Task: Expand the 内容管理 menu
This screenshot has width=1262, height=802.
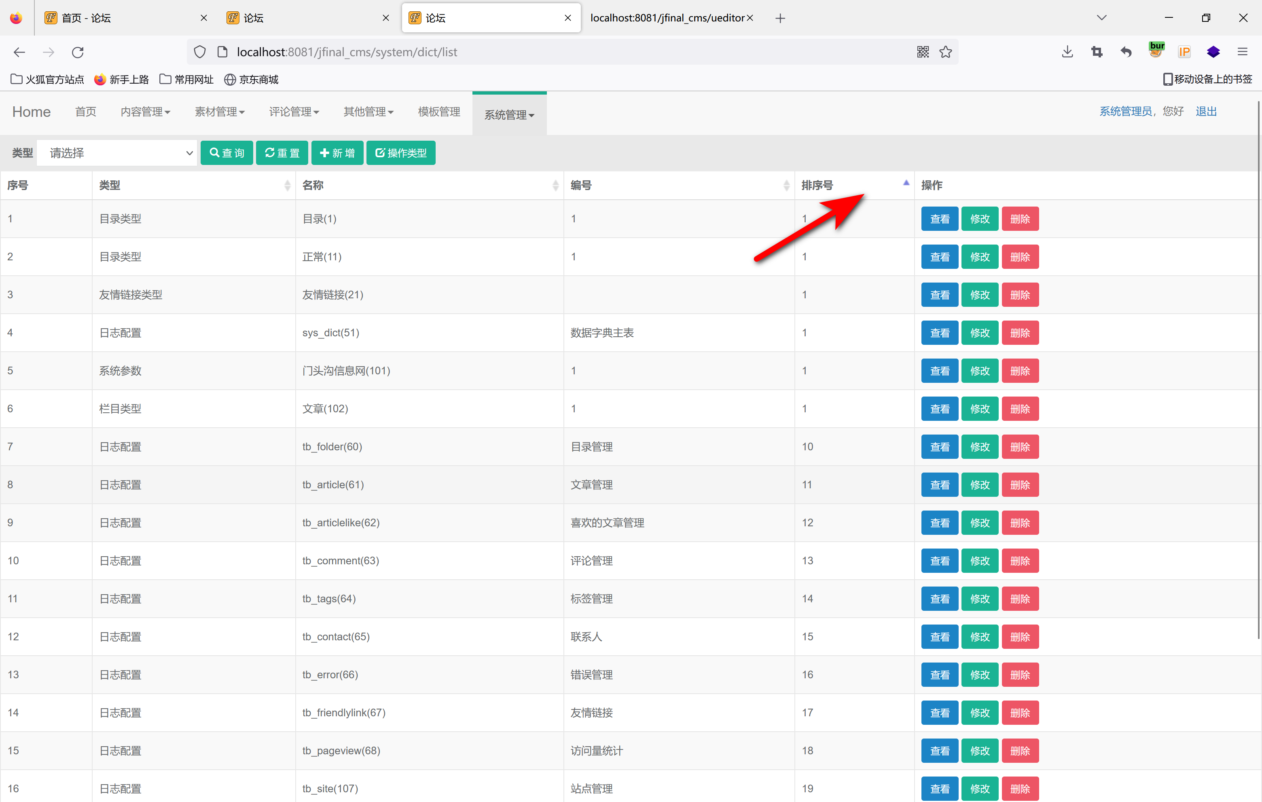Action: (145, 112)
